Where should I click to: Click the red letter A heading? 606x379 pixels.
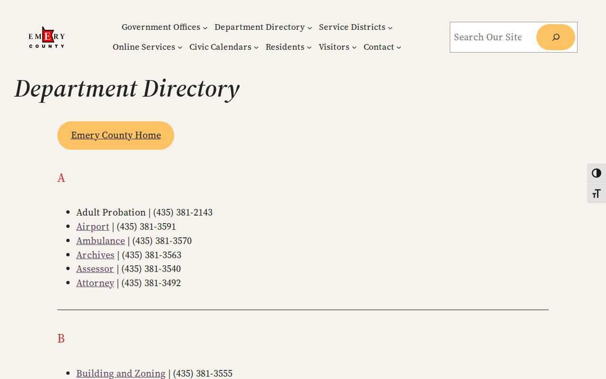(x=61, y=178)
